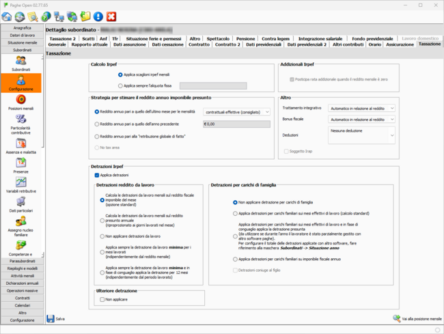Select 'Applica sempre l'aliquota fissa' radio option

pyautogui.click(x=120, y=86)
